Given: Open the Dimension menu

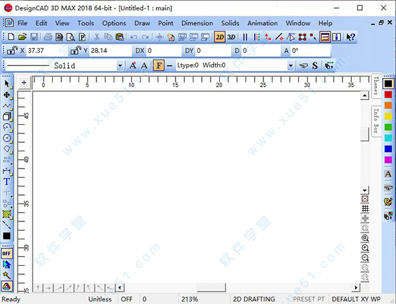Looking at the screenshot, I should [x=197, y=23].
